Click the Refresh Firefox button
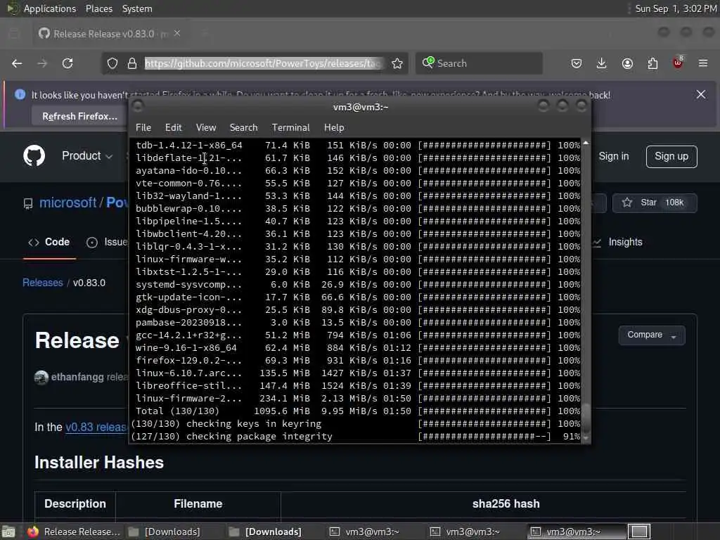 [79, 116]
